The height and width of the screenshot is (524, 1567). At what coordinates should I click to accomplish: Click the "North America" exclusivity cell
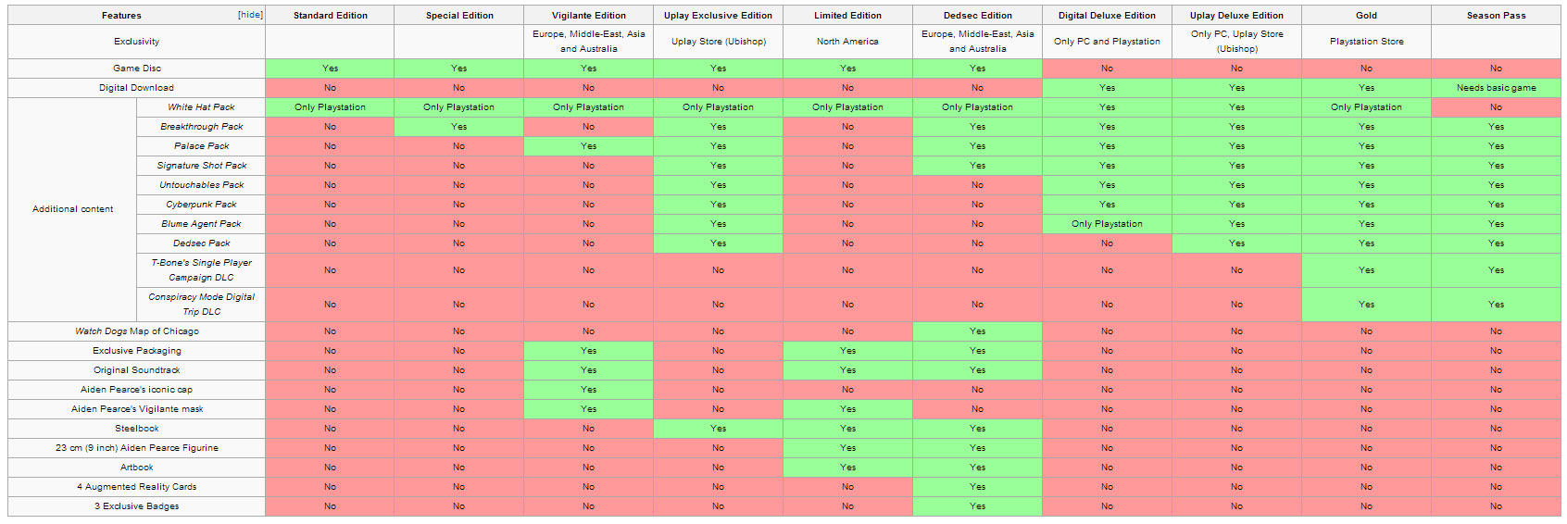click(x=847, y=42)
